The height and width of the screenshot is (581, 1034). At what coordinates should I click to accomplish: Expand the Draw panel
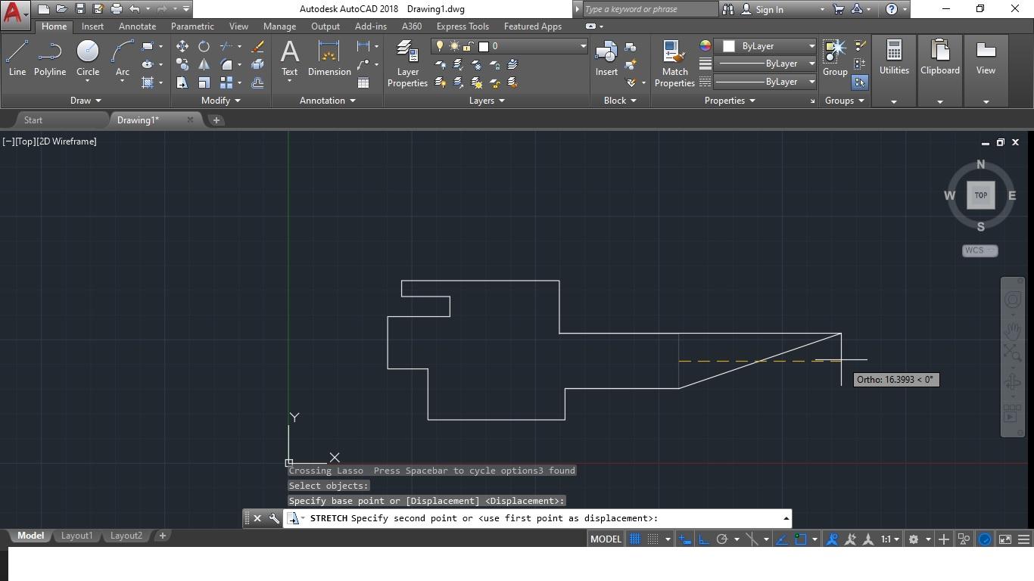86,101
